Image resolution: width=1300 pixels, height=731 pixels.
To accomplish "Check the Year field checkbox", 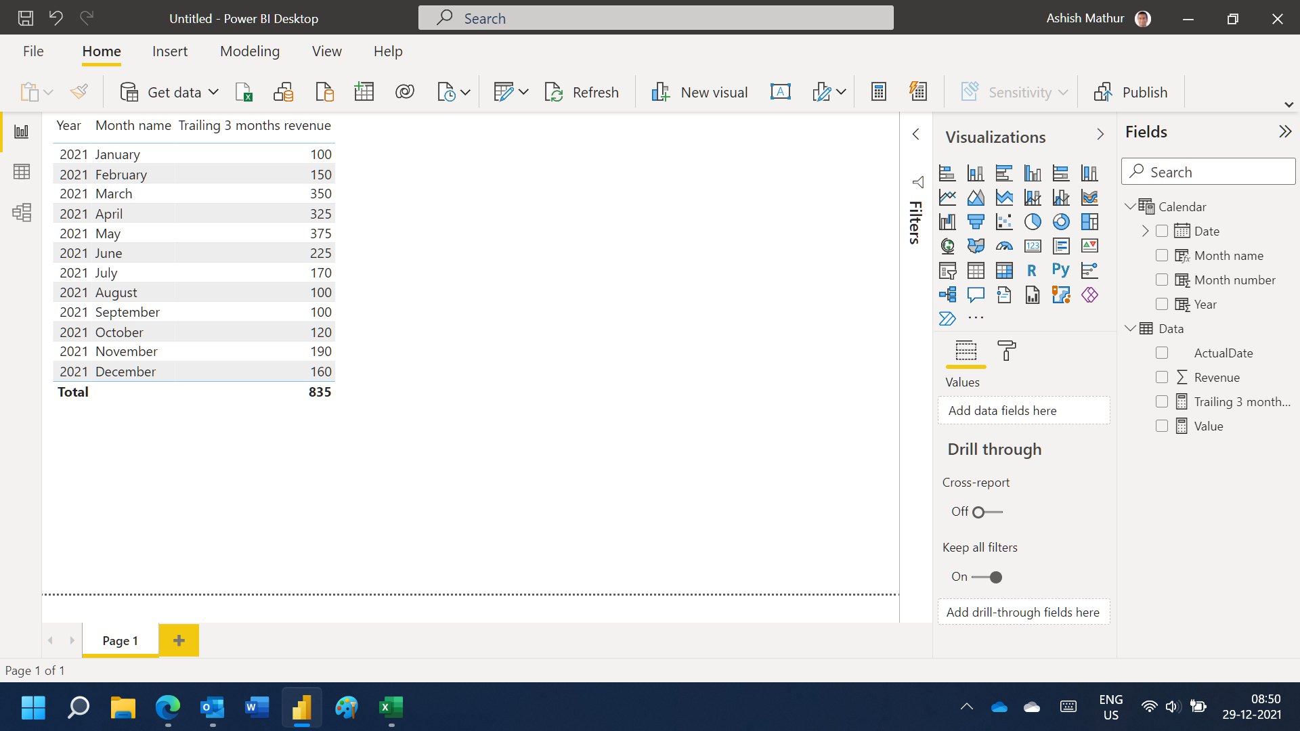I will pos(1162,304).
